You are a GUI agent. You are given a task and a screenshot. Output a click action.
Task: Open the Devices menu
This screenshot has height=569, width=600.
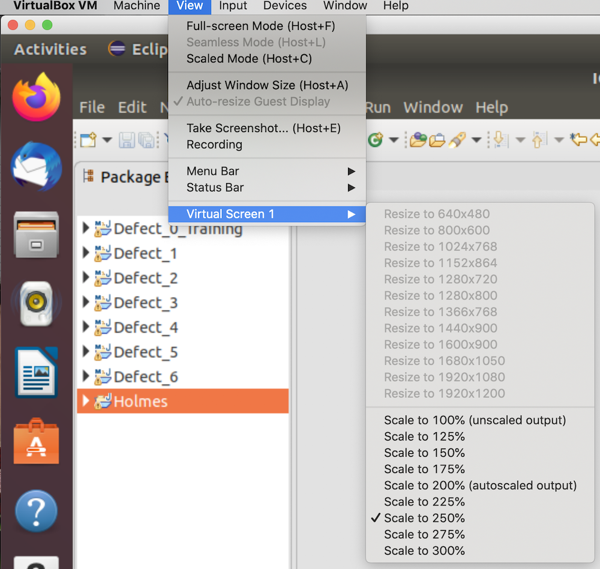tap(284, 7)
